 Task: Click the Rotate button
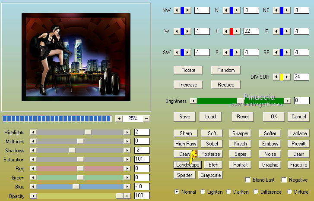pos(188,70)
